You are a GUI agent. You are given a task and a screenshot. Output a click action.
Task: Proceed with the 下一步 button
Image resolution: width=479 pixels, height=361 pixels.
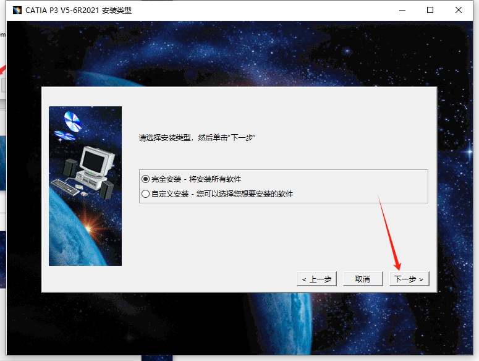tap(409, 279)
